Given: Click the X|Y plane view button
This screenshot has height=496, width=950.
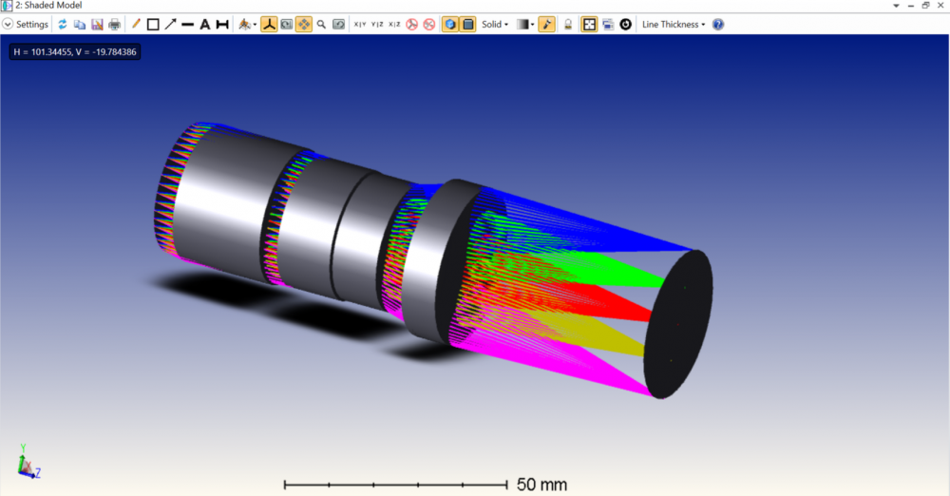Looking at the screenshot, I should tap(359, 24).
